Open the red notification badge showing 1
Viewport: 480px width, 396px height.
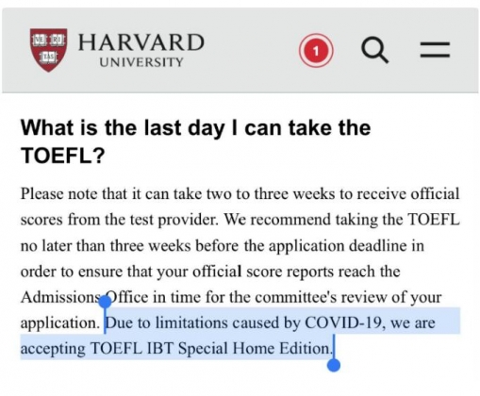click(316, 50)
